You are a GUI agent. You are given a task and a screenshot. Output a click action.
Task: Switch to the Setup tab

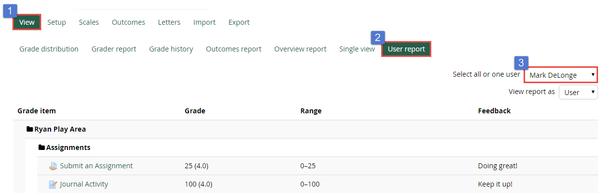tap(57, 22)
